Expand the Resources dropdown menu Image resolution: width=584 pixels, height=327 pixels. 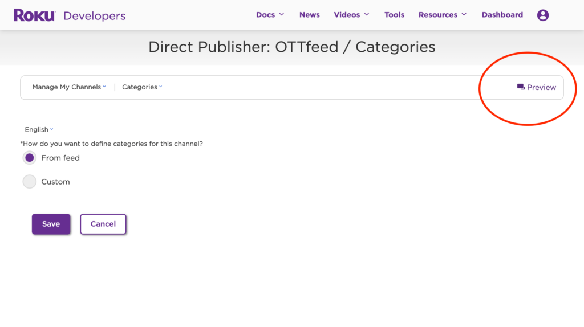point(443,15)
